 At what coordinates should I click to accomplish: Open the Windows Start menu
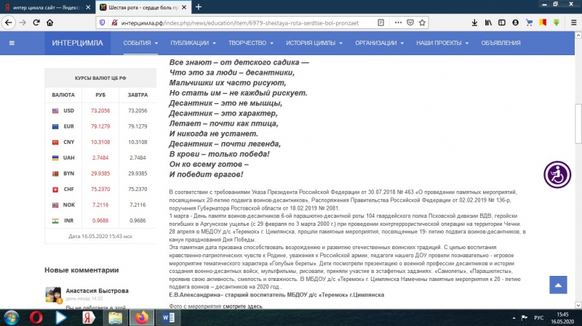click(x=11, y=318)
